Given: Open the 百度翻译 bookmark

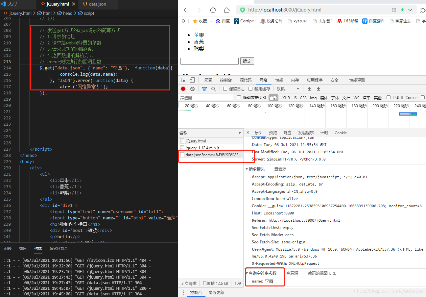Looking at the screenshot, I should [x=373, y=21].
